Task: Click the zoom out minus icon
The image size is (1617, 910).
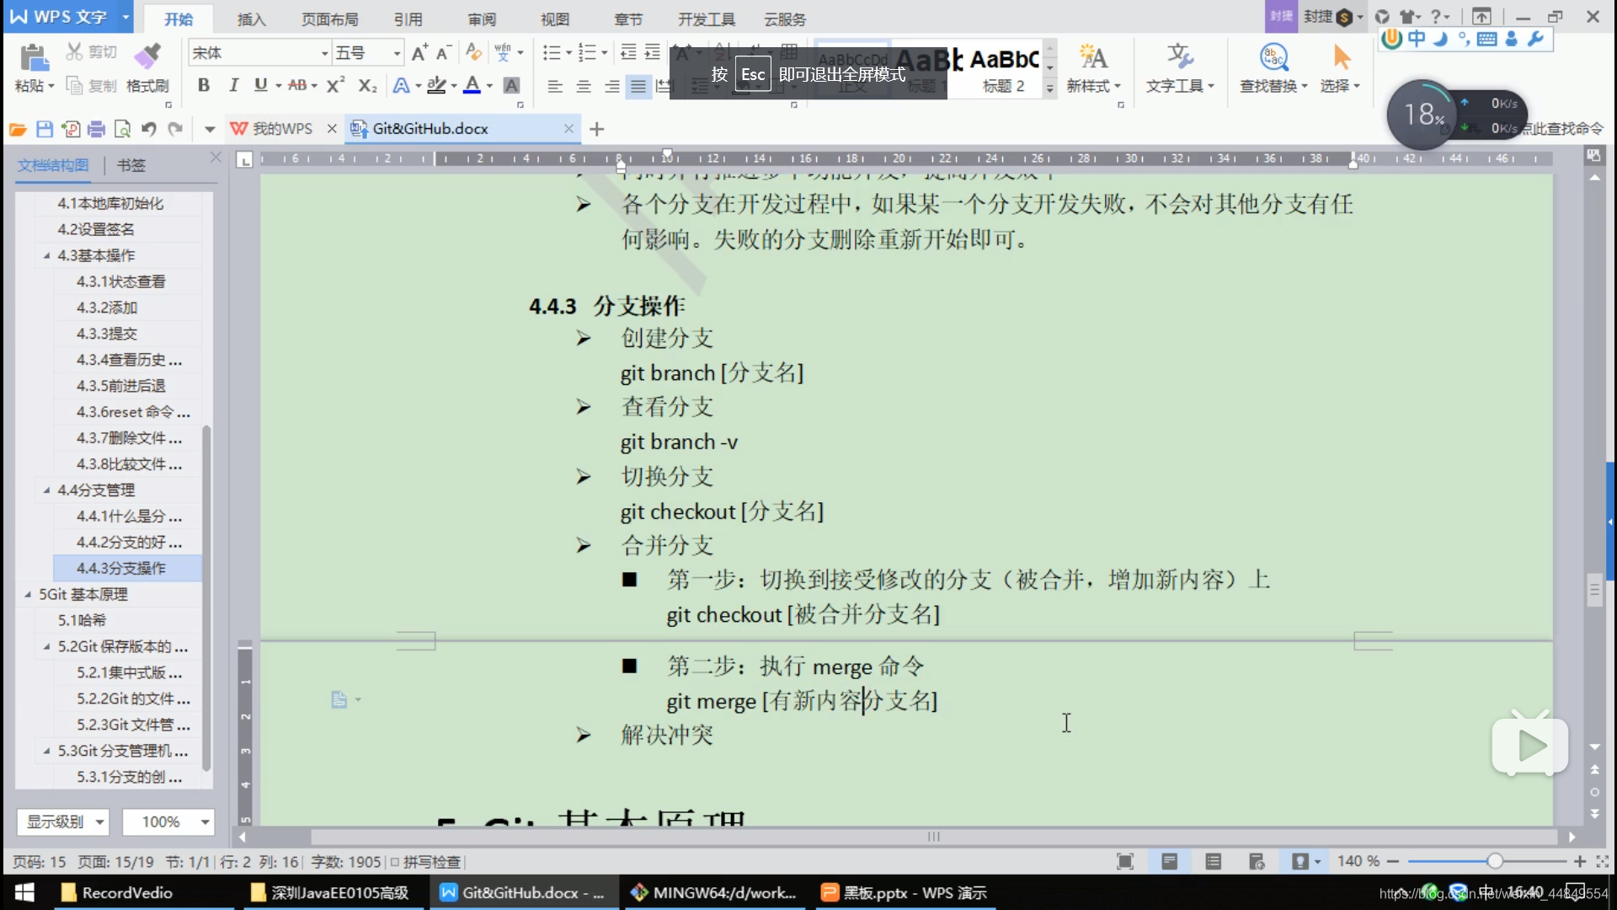Action: click(1393, 861)
